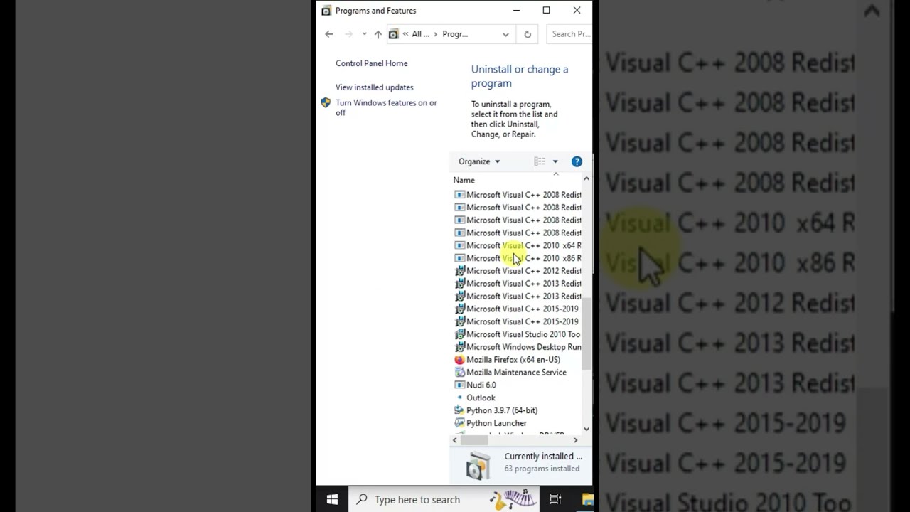Open File Explorer from the taskbar
Image resolution: width=910 pixels, height=512 pixels.
tap(586, 500)
